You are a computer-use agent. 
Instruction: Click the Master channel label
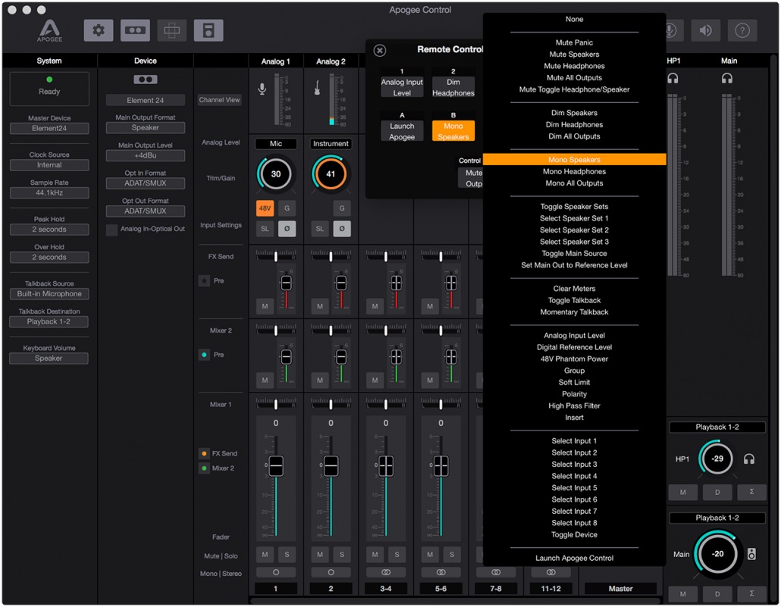(620, 589)
